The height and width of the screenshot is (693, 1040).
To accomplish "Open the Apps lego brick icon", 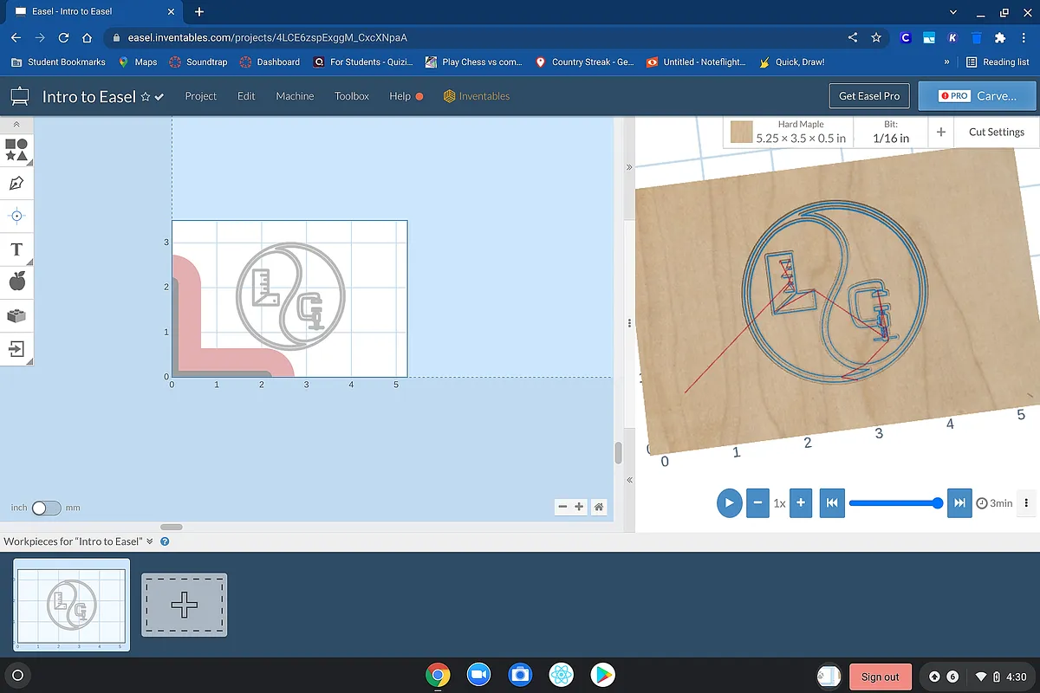I will point(16,316).
